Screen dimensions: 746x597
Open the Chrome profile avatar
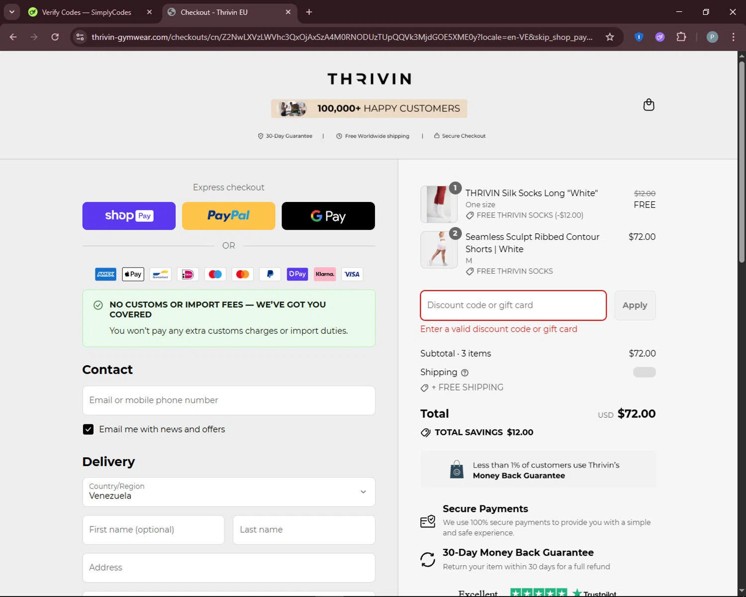[x=712, y=37]
